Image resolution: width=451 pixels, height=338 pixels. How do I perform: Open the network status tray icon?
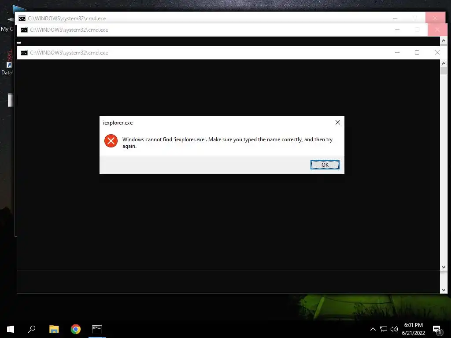pos(384,329)
